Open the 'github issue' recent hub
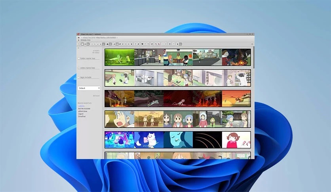Image resolution: width=331 pixels, height=192 pixels. click(x=82, y=111)
